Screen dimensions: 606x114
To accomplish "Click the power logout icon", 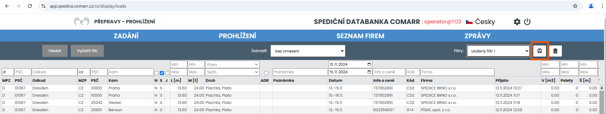I will pyautogui.click(x=527, y=22).
